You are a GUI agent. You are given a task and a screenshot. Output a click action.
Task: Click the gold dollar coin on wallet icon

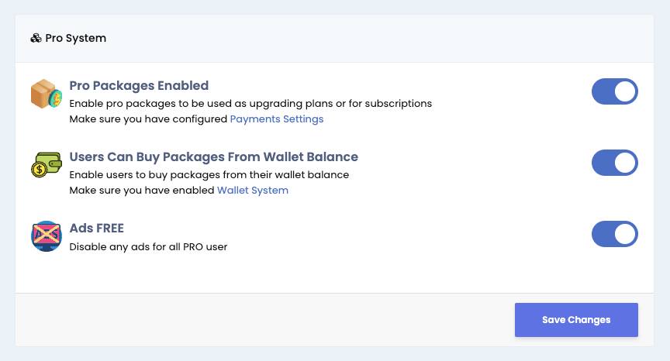pyautogui.click(x=39, y=170)
